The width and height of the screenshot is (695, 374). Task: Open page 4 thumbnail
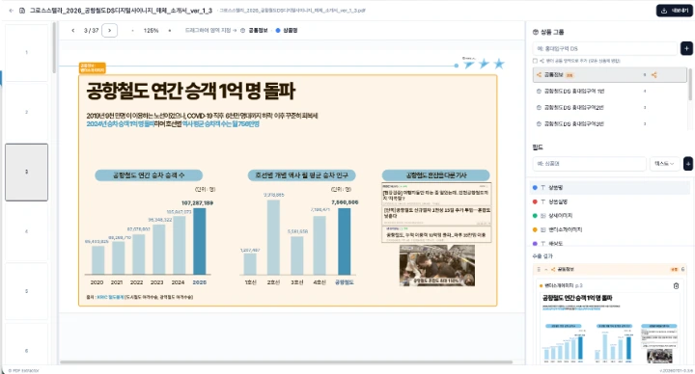pos(27,231)
